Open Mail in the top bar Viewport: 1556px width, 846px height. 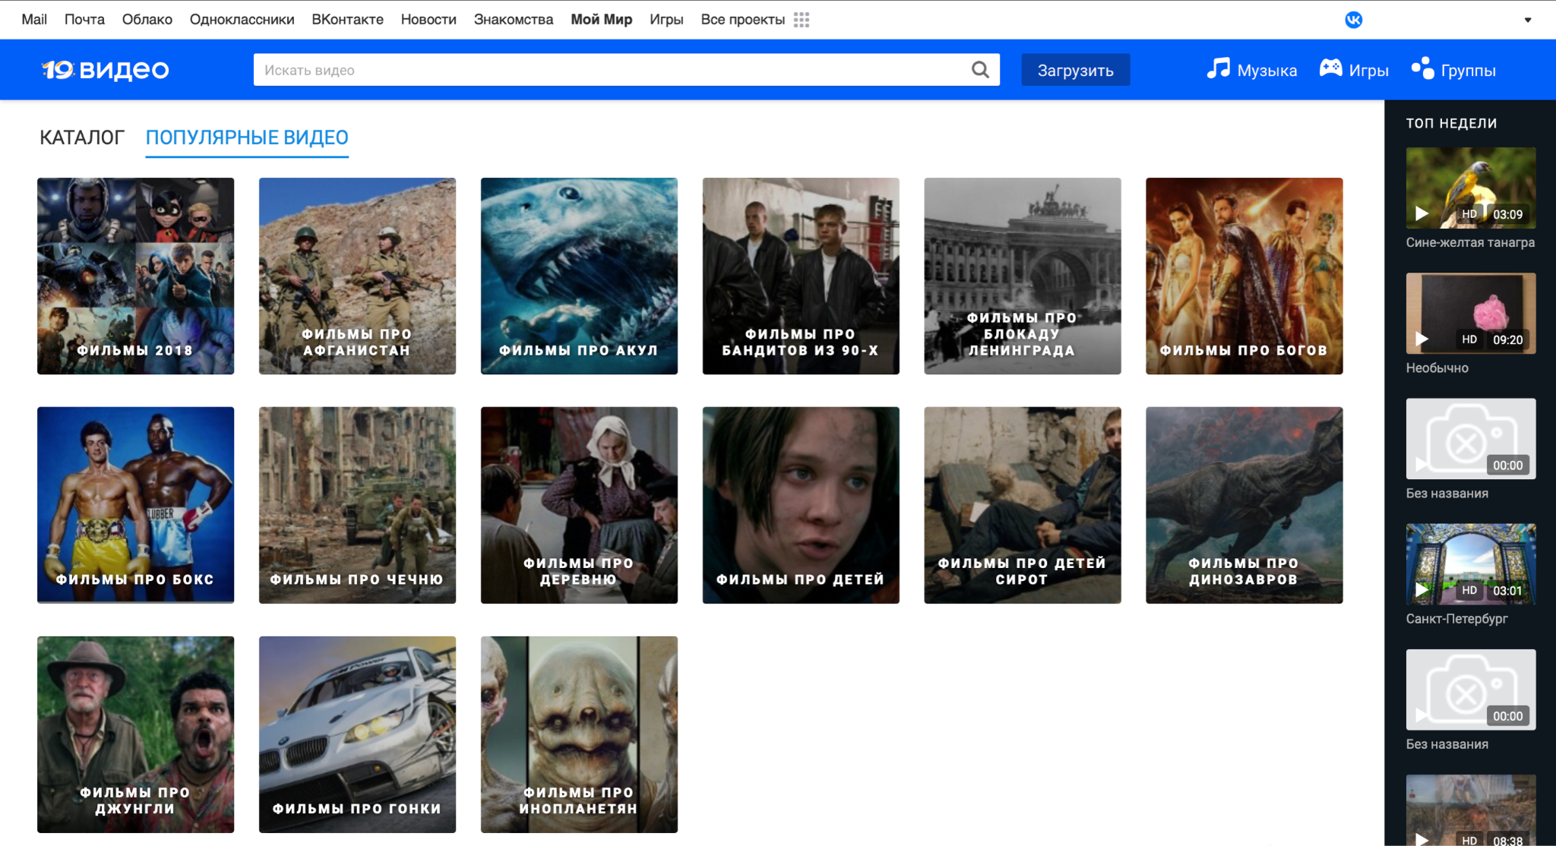[x=34, y=20]
